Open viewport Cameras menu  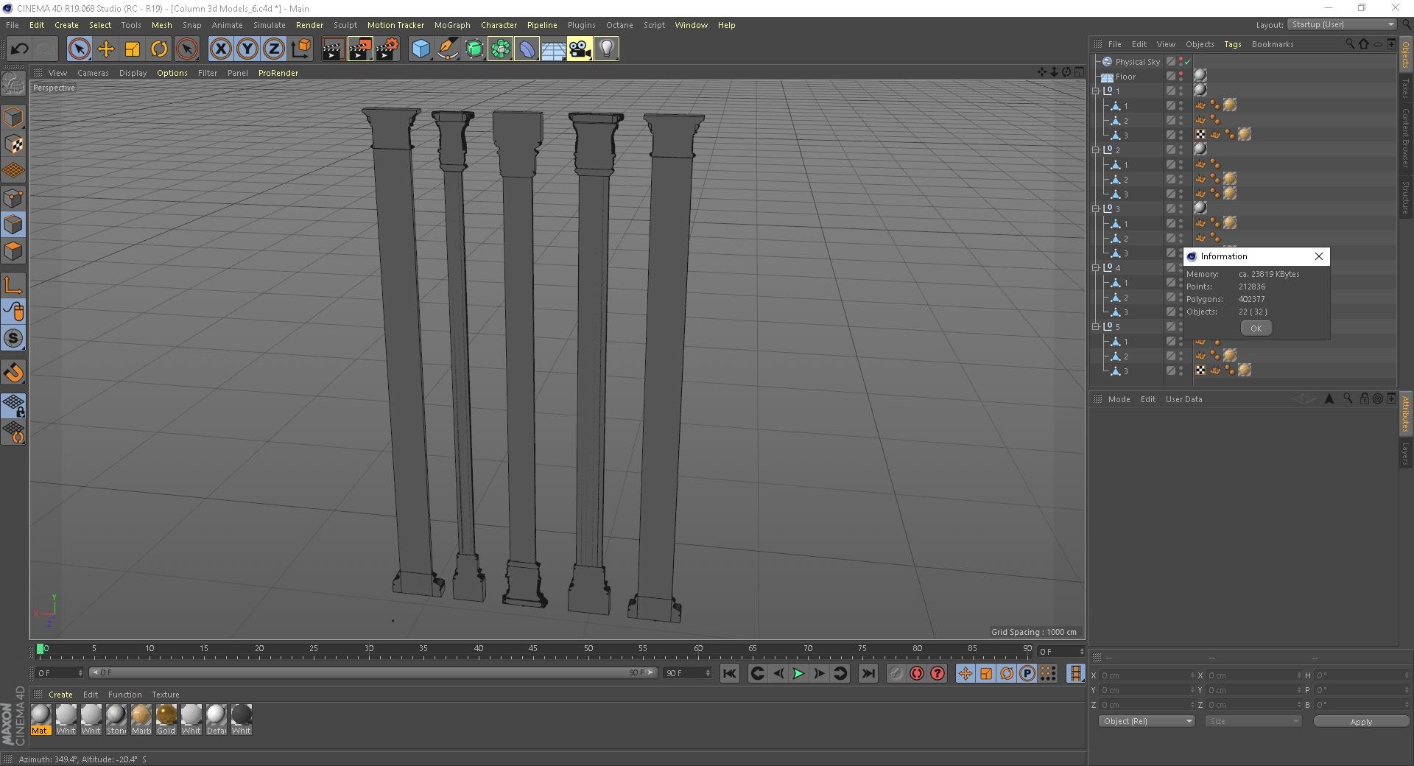coord(93,73)
